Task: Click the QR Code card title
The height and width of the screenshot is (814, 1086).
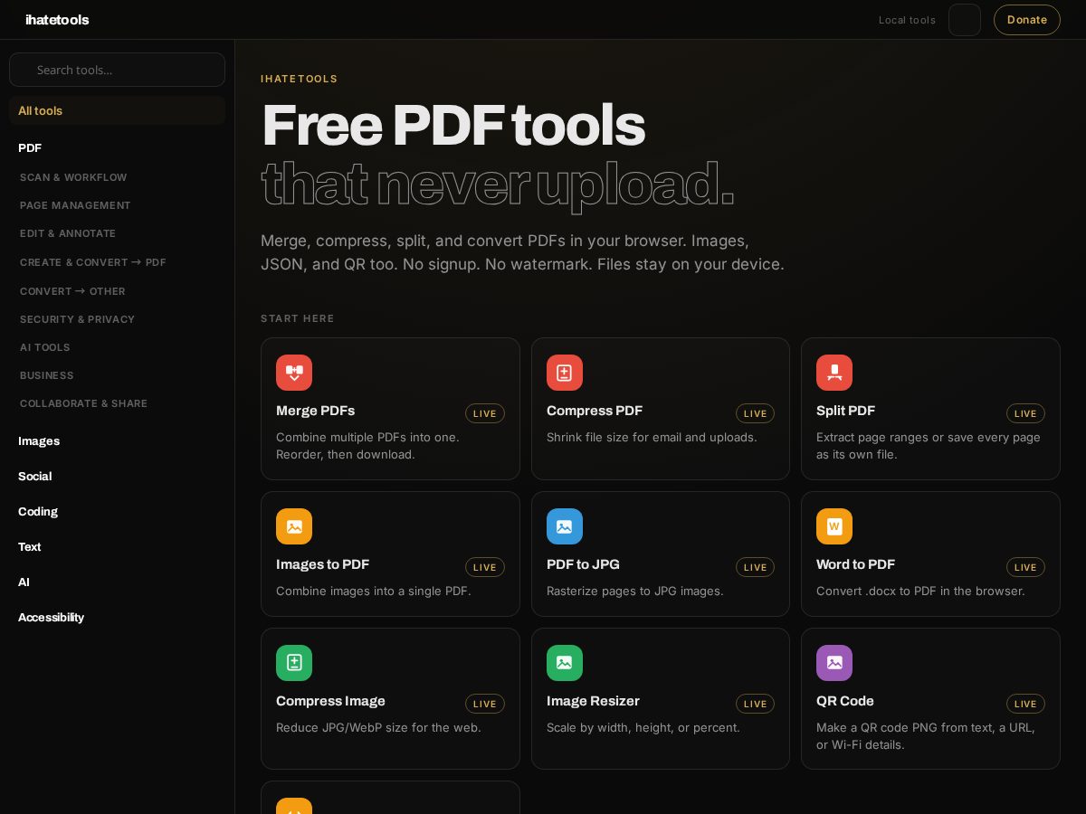Action: point(845,701)
